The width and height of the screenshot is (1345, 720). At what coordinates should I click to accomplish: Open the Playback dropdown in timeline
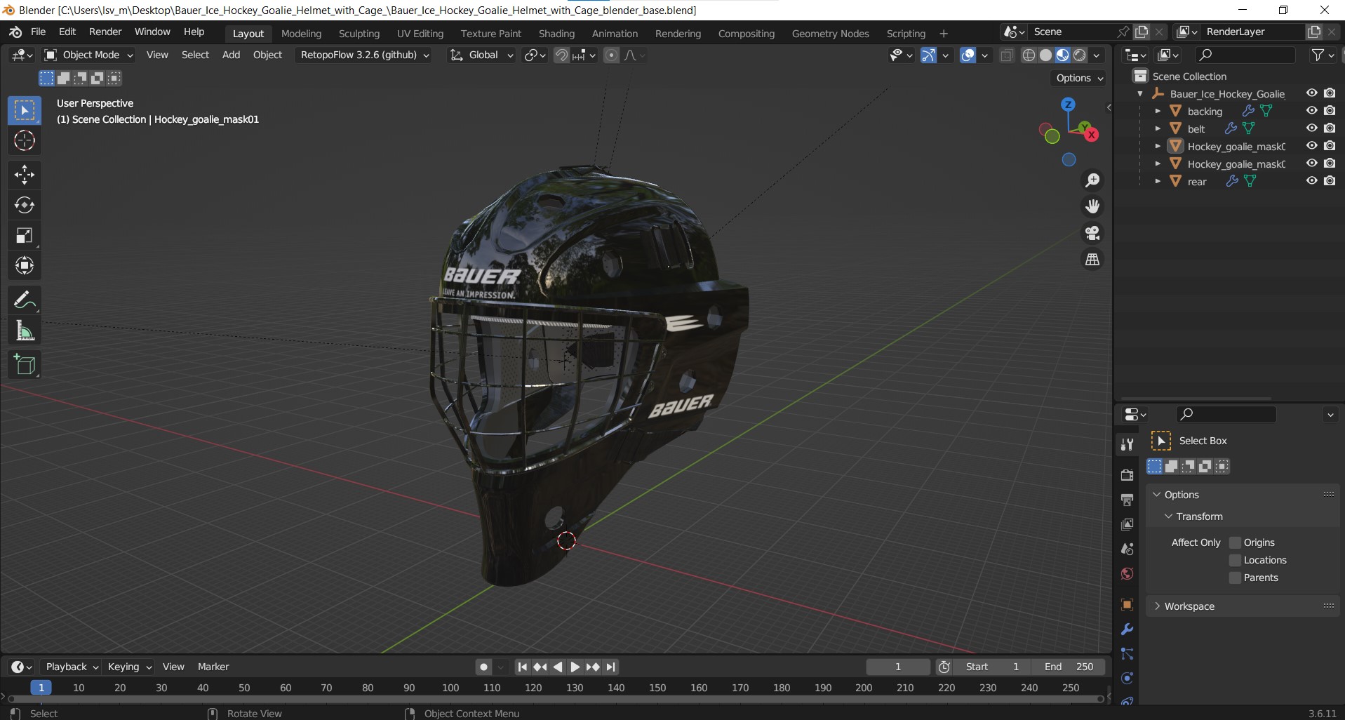pyautogui.click(x=72, y=667)
